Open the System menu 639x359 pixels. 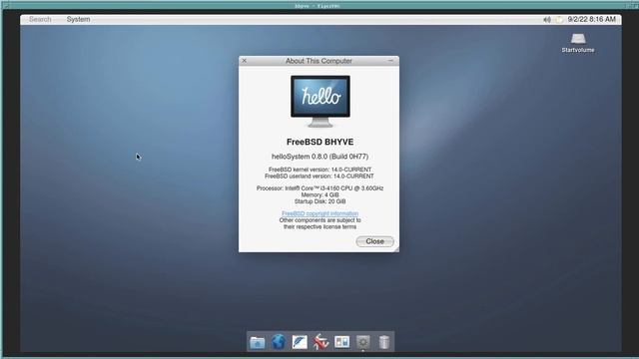pos(78,19)
